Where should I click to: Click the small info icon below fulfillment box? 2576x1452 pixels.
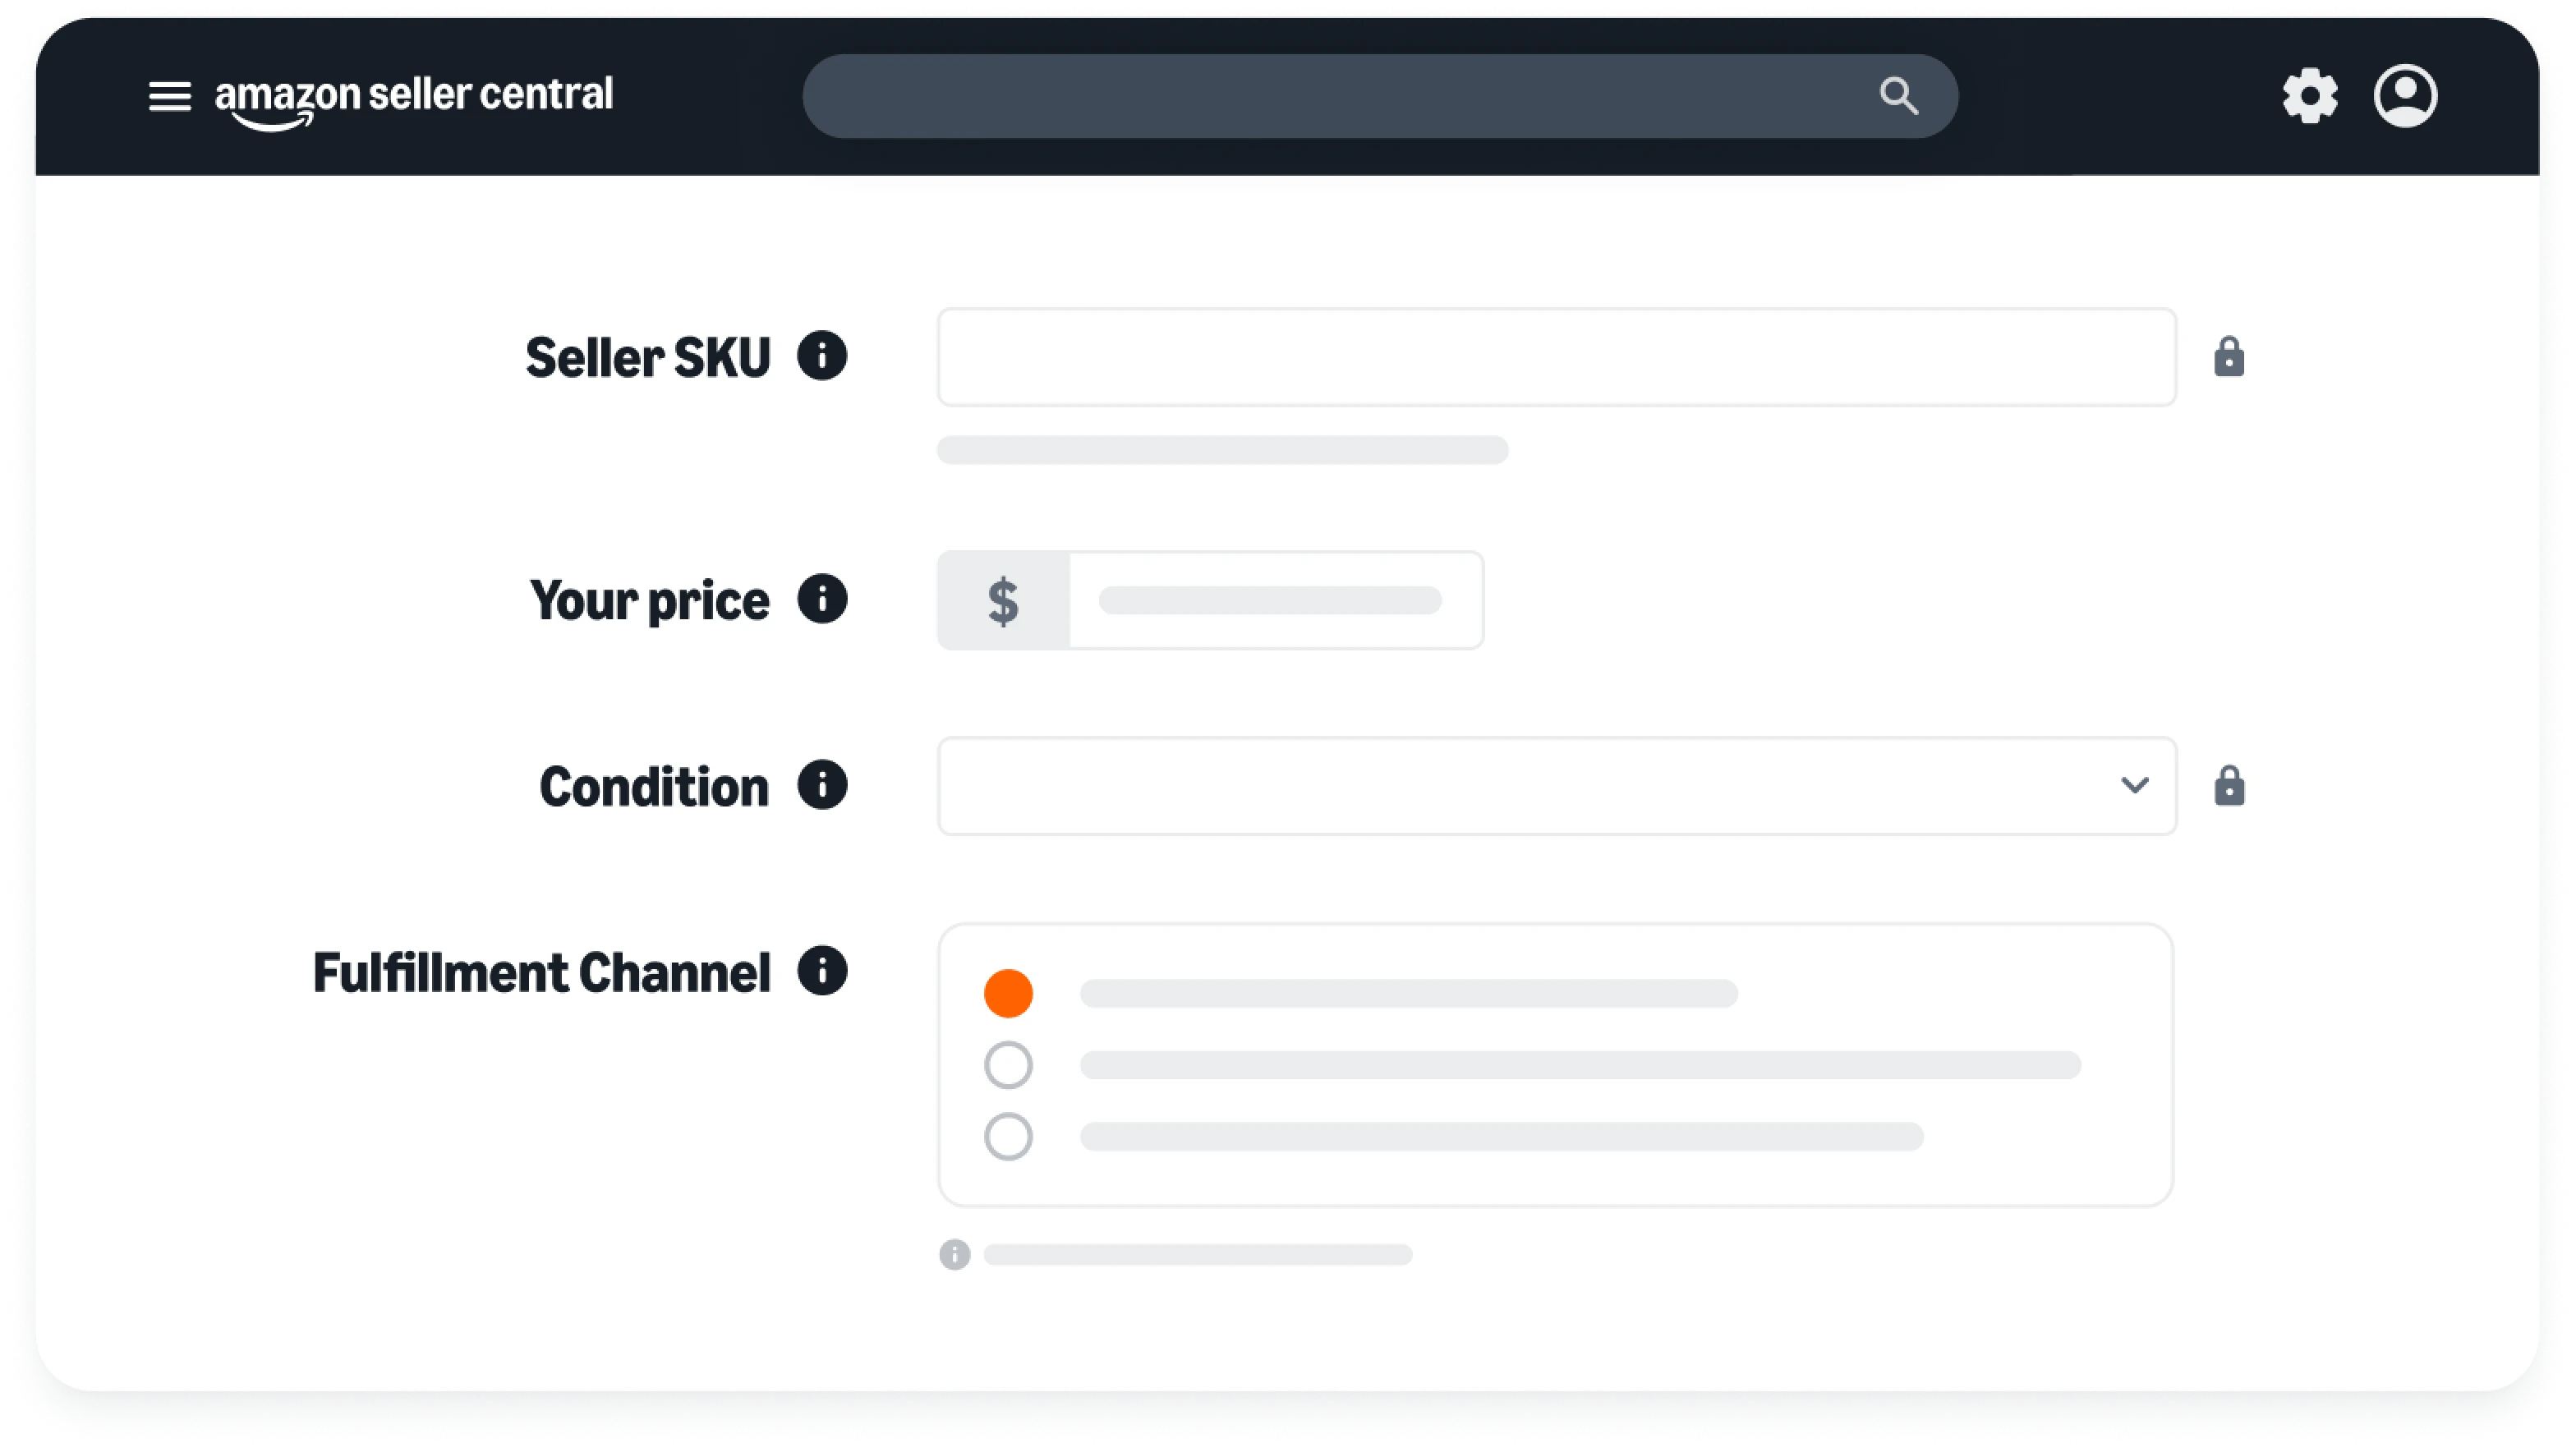(954, 1254)
